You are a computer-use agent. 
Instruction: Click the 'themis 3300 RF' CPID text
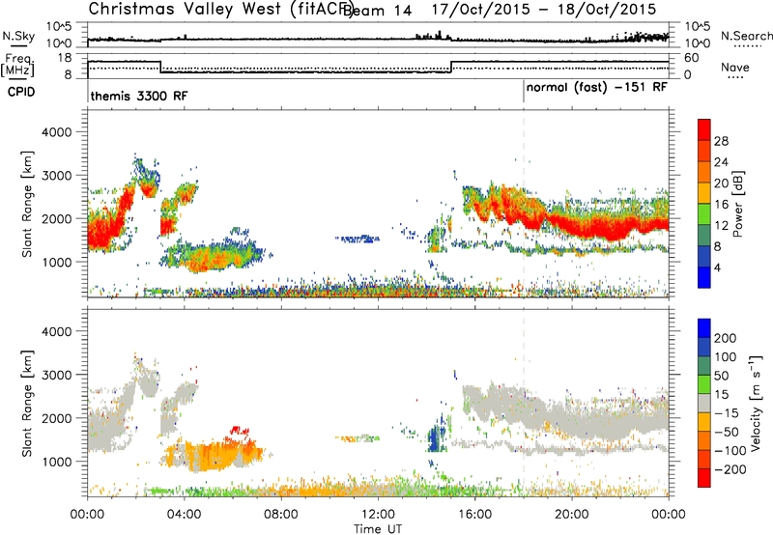click(139, 96)
